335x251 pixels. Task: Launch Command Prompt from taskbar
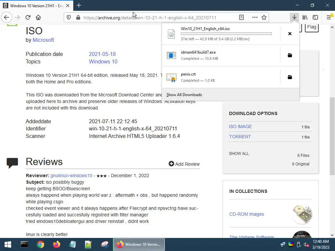tap(24, 244)
